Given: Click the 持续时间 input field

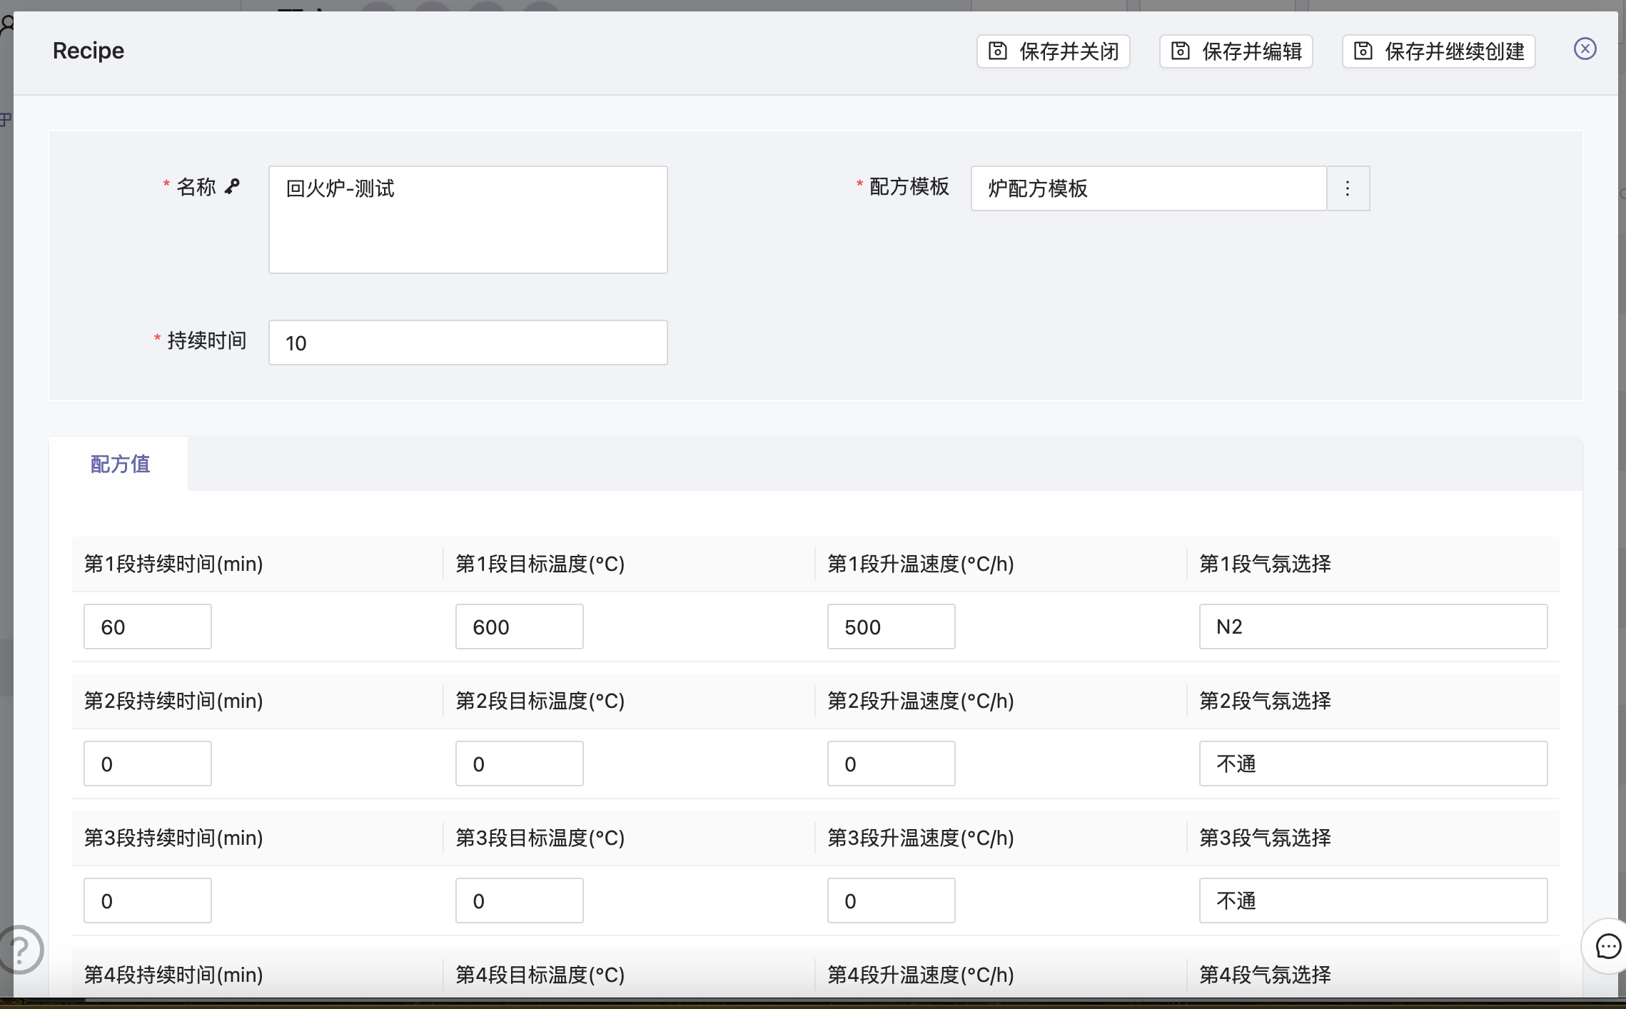Looking at the screenshot, I should pyautogui.click(x=468, y=343).
